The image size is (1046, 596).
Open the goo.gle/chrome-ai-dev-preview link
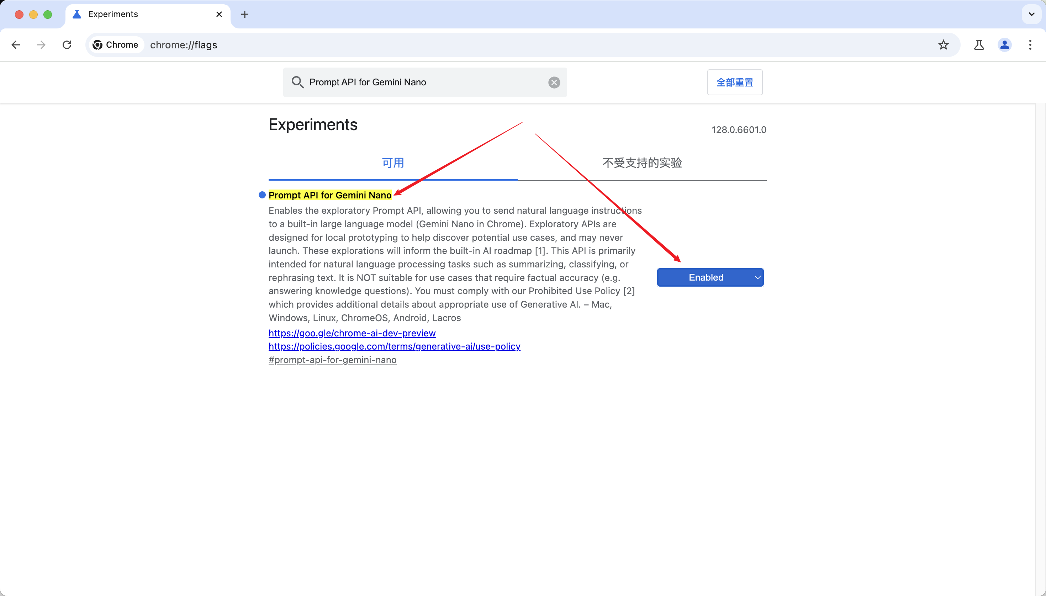(x=352, y=333)
